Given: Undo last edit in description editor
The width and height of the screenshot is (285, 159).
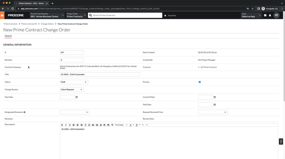Looking at the screenshot, I should click(x=143, y=125).
